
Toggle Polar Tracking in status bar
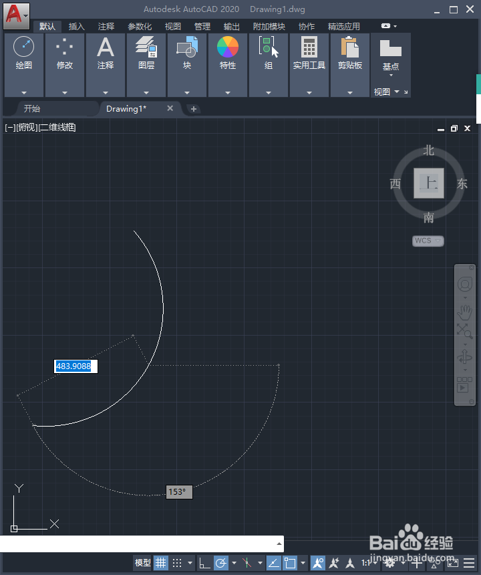coord(221,562)
